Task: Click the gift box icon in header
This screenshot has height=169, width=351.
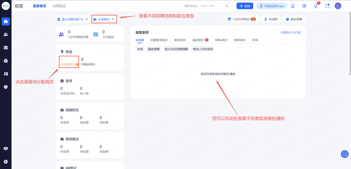Action: tap(293, 6)
